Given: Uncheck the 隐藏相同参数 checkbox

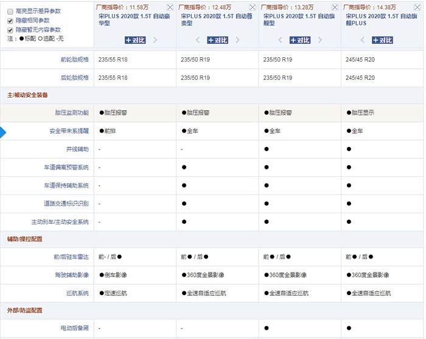Looking at the screenshot, I should tap(10, 21).
